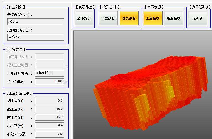
Task: Click the 基準面 field showing メッシュ
Action: point(36,21)
